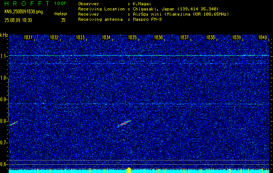Click the Receiving antenna label
The height and width of the screenshot is (173, 273).
(100, 19)
